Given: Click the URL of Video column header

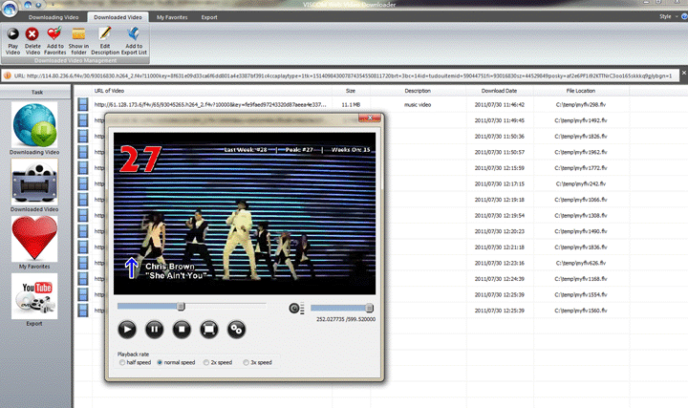Looking at the screenshot, I should pyautogui.click(x=109, y=91).
